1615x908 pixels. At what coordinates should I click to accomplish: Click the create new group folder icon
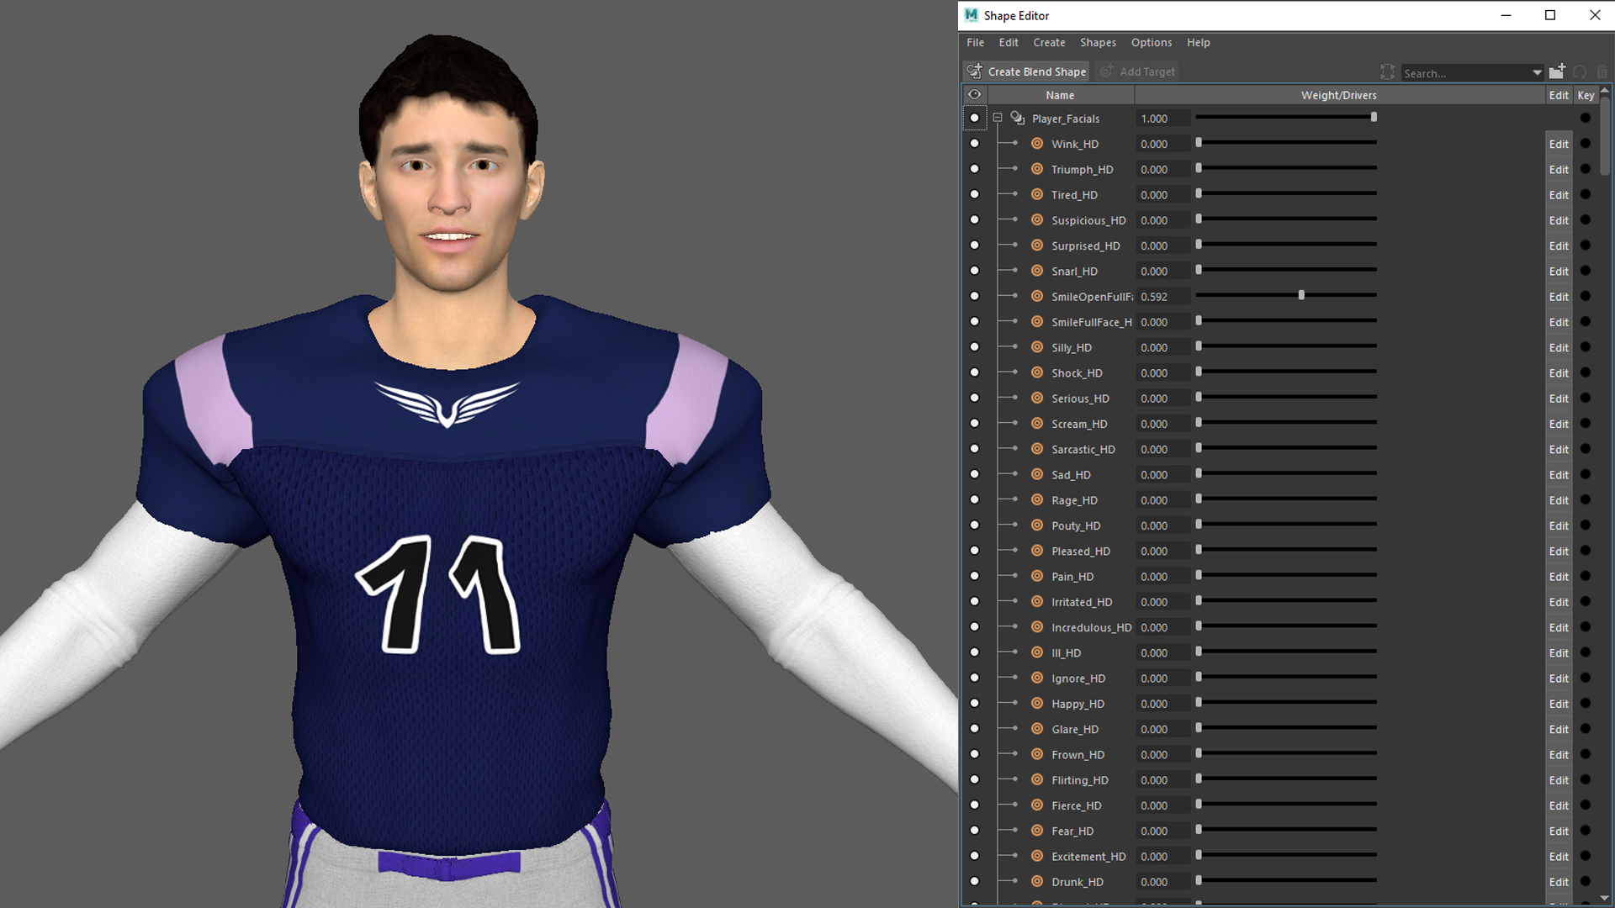pos(1556,71)
